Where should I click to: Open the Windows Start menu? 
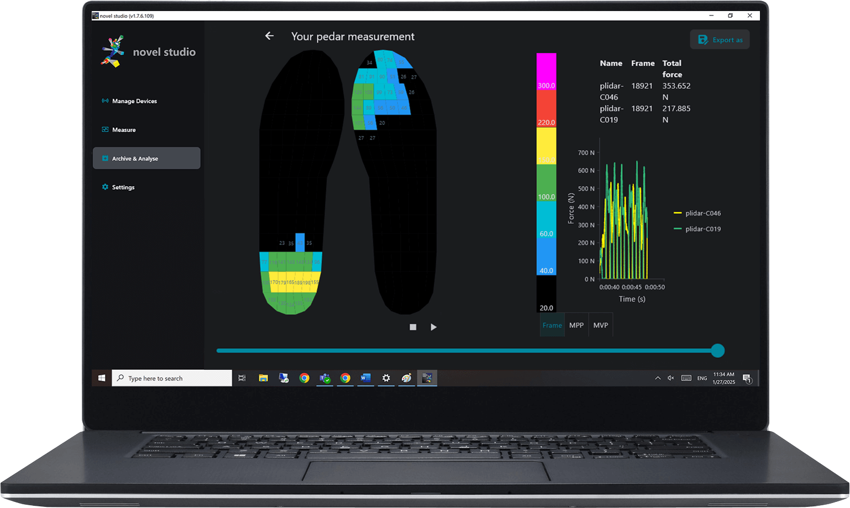(x=102, y=378)
